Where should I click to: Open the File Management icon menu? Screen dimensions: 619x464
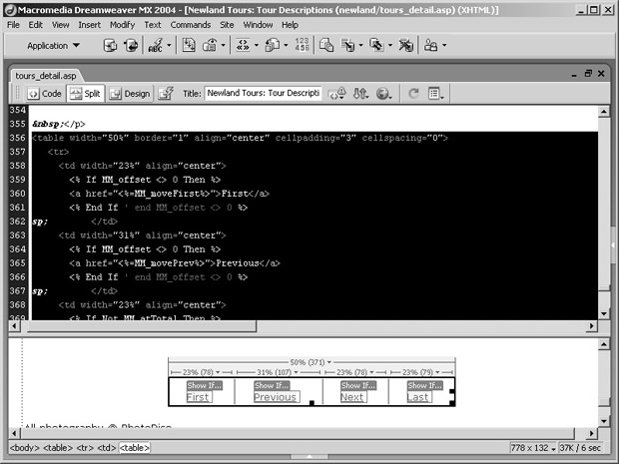[x=360, y=94]
